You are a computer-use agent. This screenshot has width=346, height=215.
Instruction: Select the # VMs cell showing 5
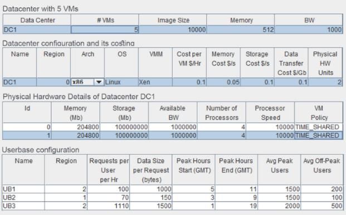(x=105, y=29)
